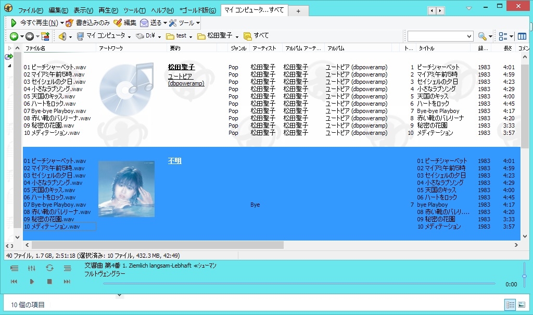Click the magnifier search icon
This screenshot has height=315, width=533.
pos(481,36)
